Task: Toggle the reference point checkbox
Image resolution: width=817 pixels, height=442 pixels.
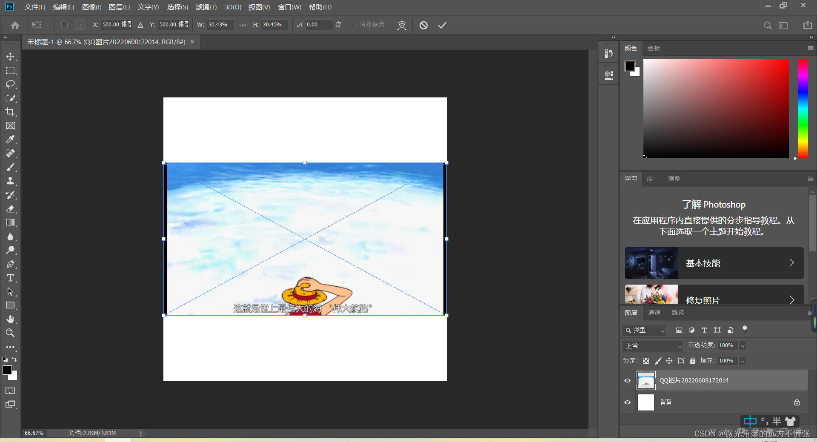Action: pos(64,25)
